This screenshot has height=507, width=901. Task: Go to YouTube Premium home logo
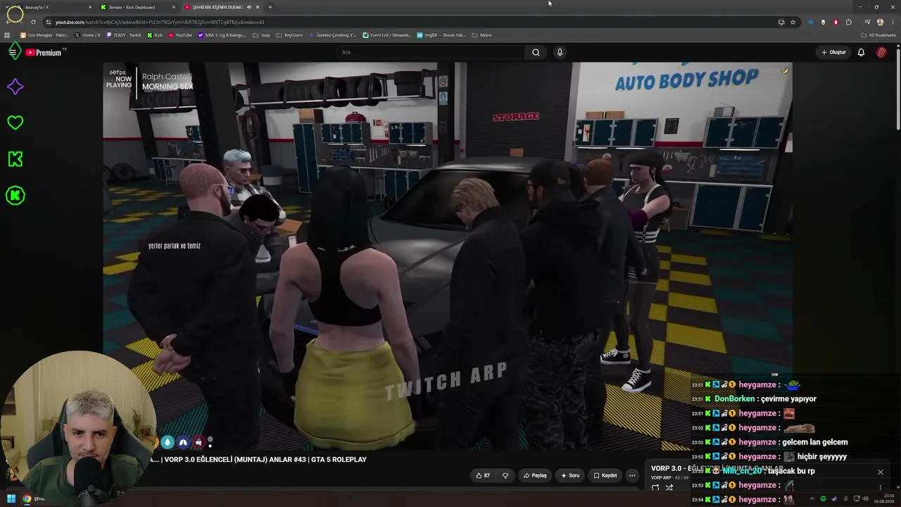[x=44, y=53]
